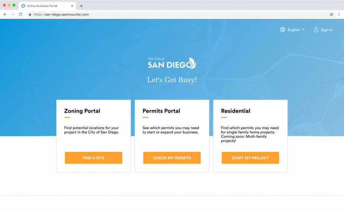The image size is (344, 210).
Task: Click the English language label
Action: (294, 30)
